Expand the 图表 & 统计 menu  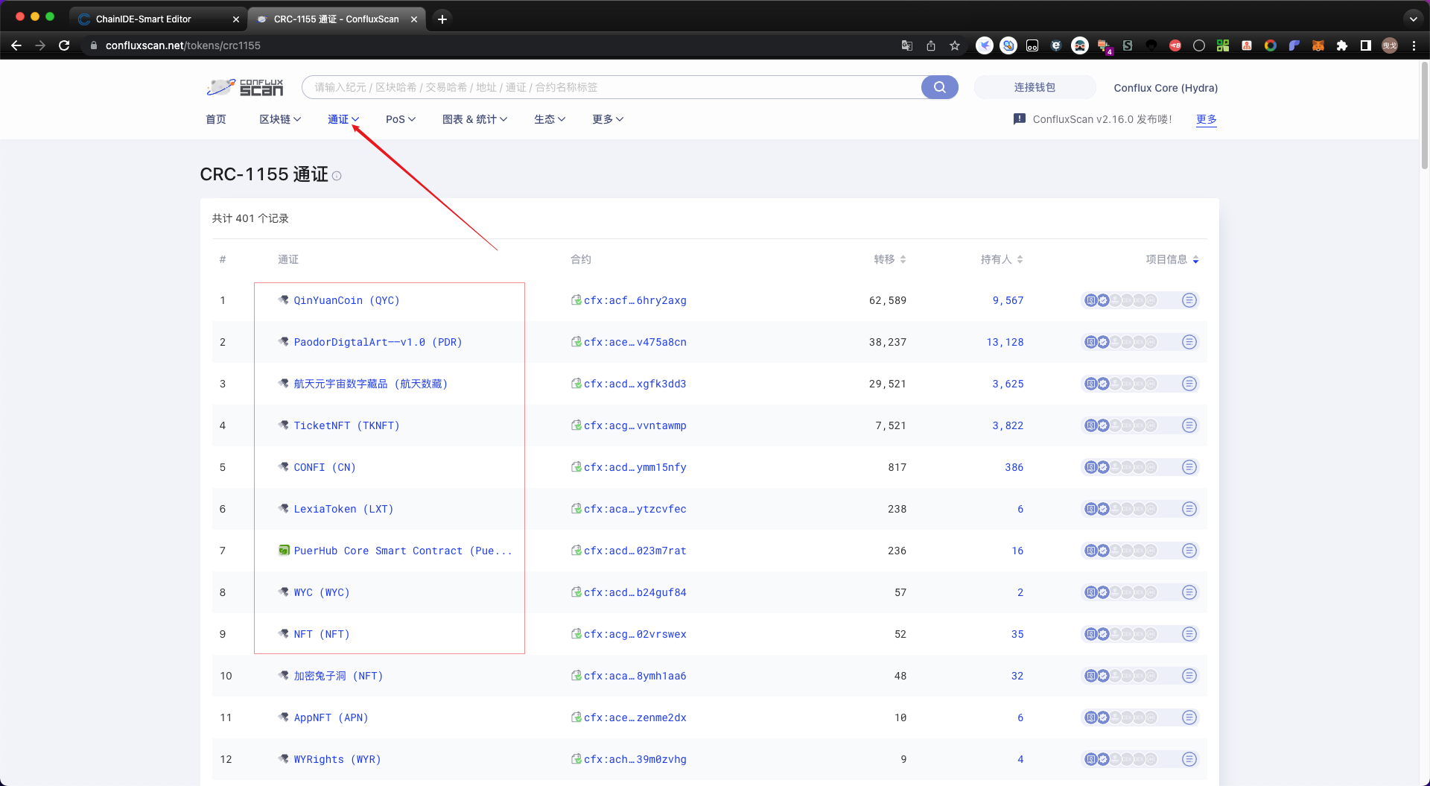[474, 119]
